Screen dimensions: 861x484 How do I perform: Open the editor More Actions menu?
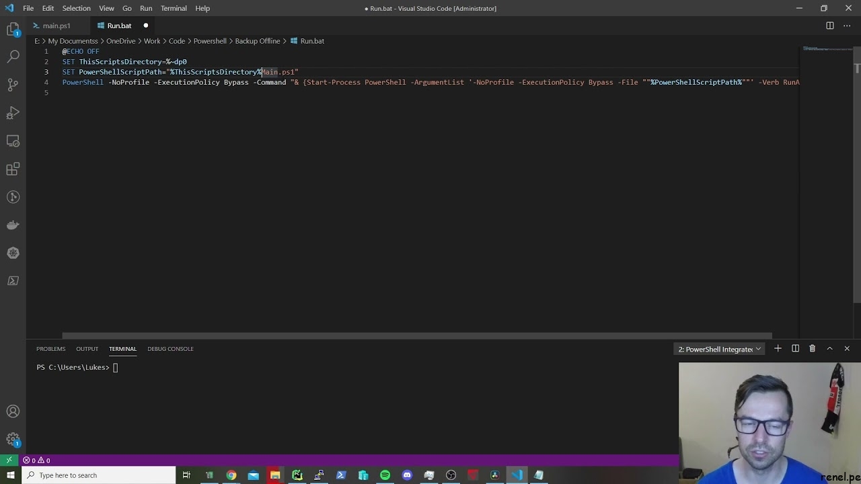click(847, 26)
